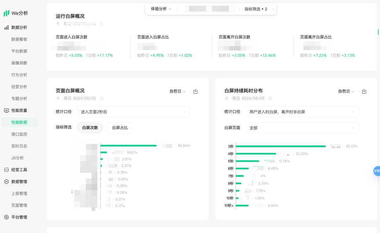Click the 数据分析 bar chart icon
The width and height of the screenshot is (380, 233).
click(x=7, y=27)
